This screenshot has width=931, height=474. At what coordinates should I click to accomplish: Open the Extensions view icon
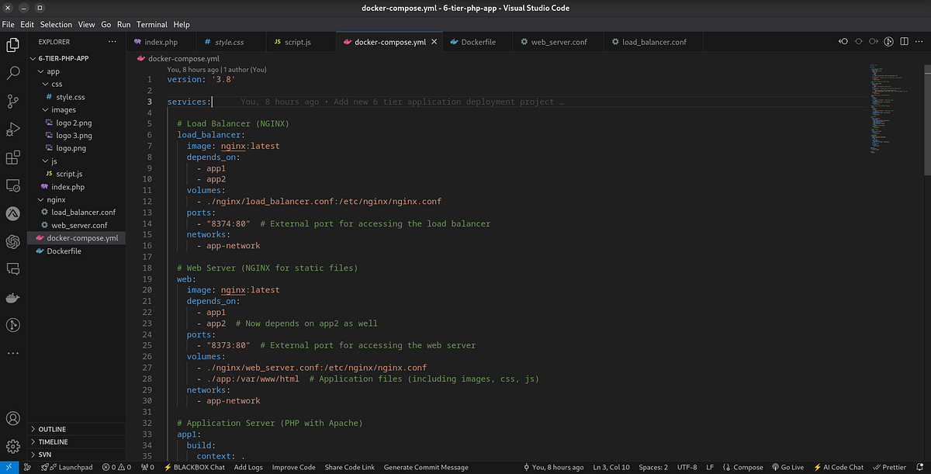[x=12, y=157]
